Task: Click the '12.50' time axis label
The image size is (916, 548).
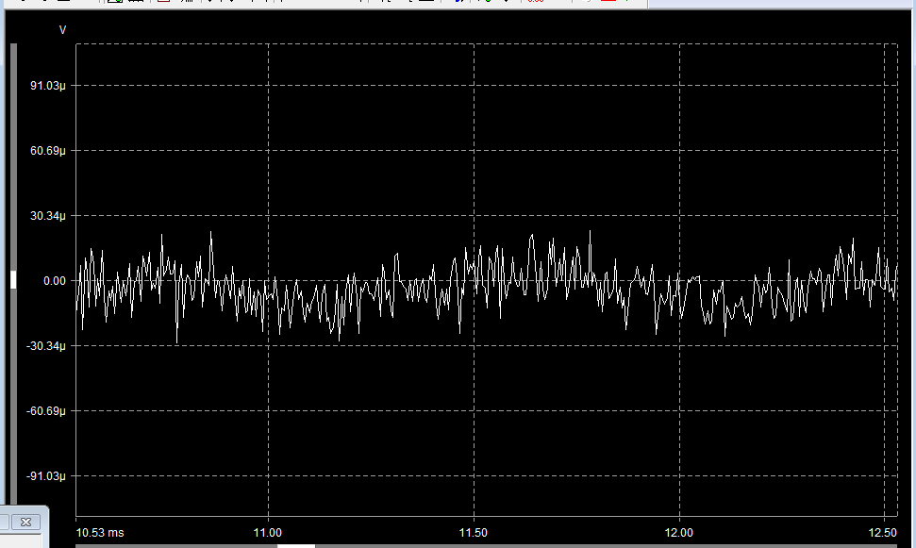Action: [883, 533]
